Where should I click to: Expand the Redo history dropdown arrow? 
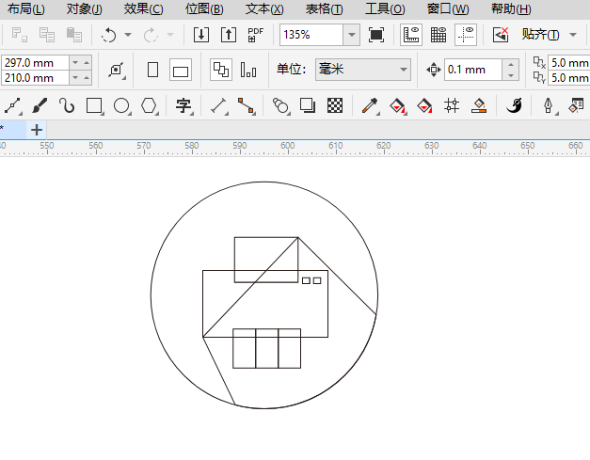tap(170, 35)
